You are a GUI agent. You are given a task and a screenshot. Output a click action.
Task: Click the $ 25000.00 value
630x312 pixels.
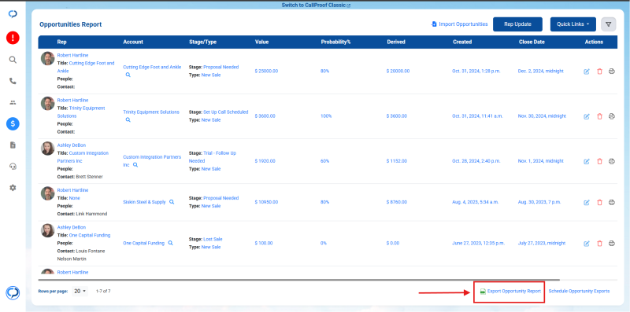click(266, 72)
